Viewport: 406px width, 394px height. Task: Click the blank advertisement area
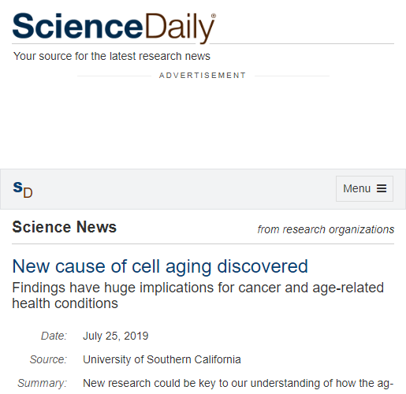coord(203,124)
